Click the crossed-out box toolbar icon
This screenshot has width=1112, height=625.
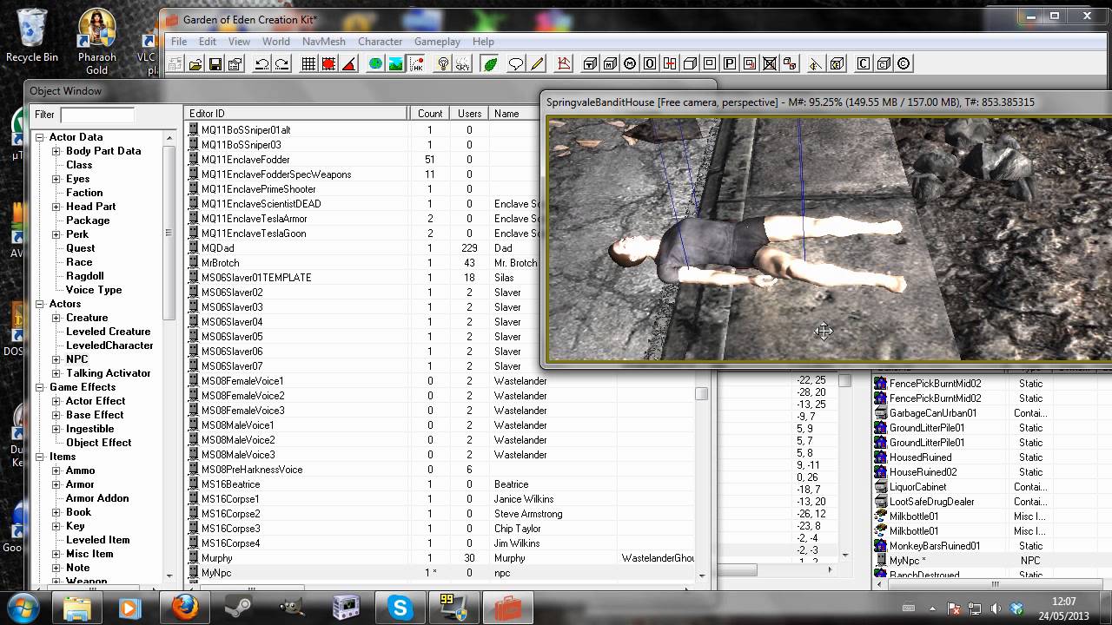[770, 63]
